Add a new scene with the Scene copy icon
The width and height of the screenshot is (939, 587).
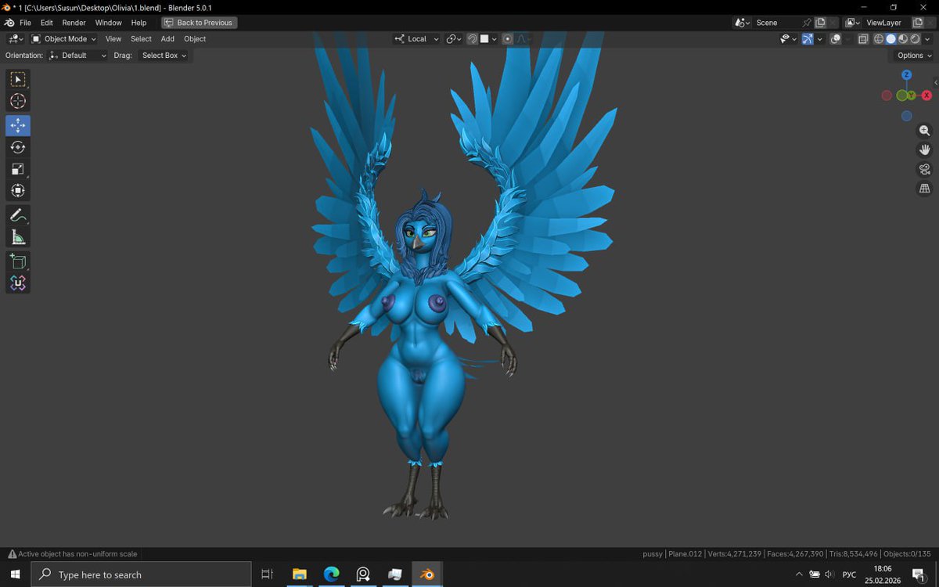coord(820,23)
